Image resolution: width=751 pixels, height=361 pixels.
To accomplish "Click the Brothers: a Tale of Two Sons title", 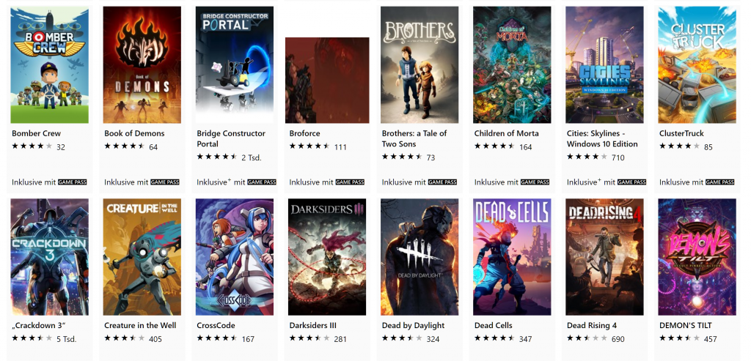I will click(414, 138).
